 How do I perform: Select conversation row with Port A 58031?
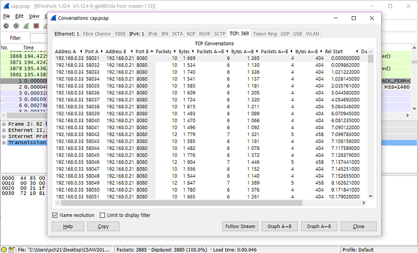pyautogui.click(x=211, y=58)
